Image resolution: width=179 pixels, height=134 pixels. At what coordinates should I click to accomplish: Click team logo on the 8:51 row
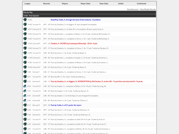(25, 76)
